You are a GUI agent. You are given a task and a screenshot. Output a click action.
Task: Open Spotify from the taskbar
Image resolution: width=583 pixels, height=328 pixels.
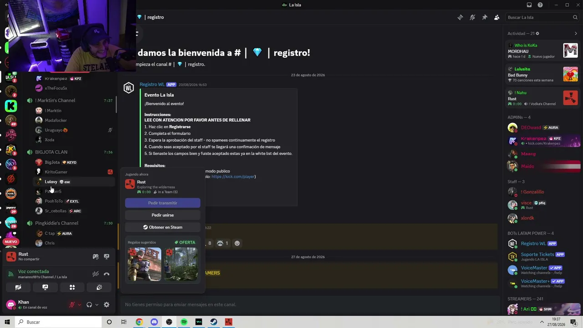[184, 322]
